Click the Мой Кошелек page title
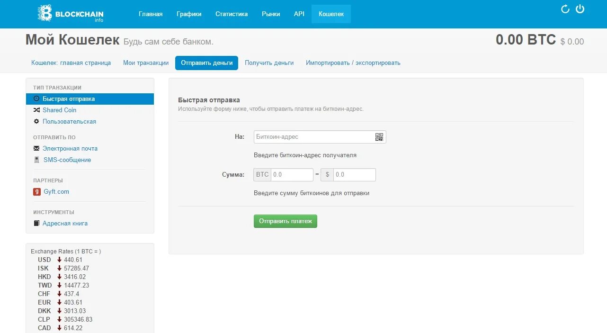 (72, 40)
